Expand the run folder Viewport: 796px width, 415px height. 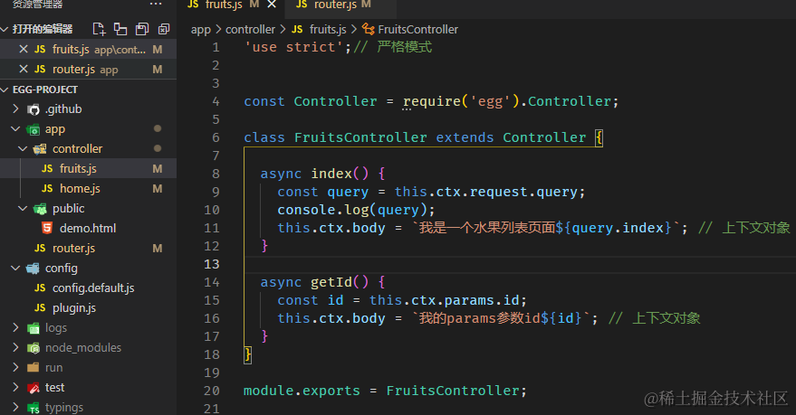tap(15, 367)
